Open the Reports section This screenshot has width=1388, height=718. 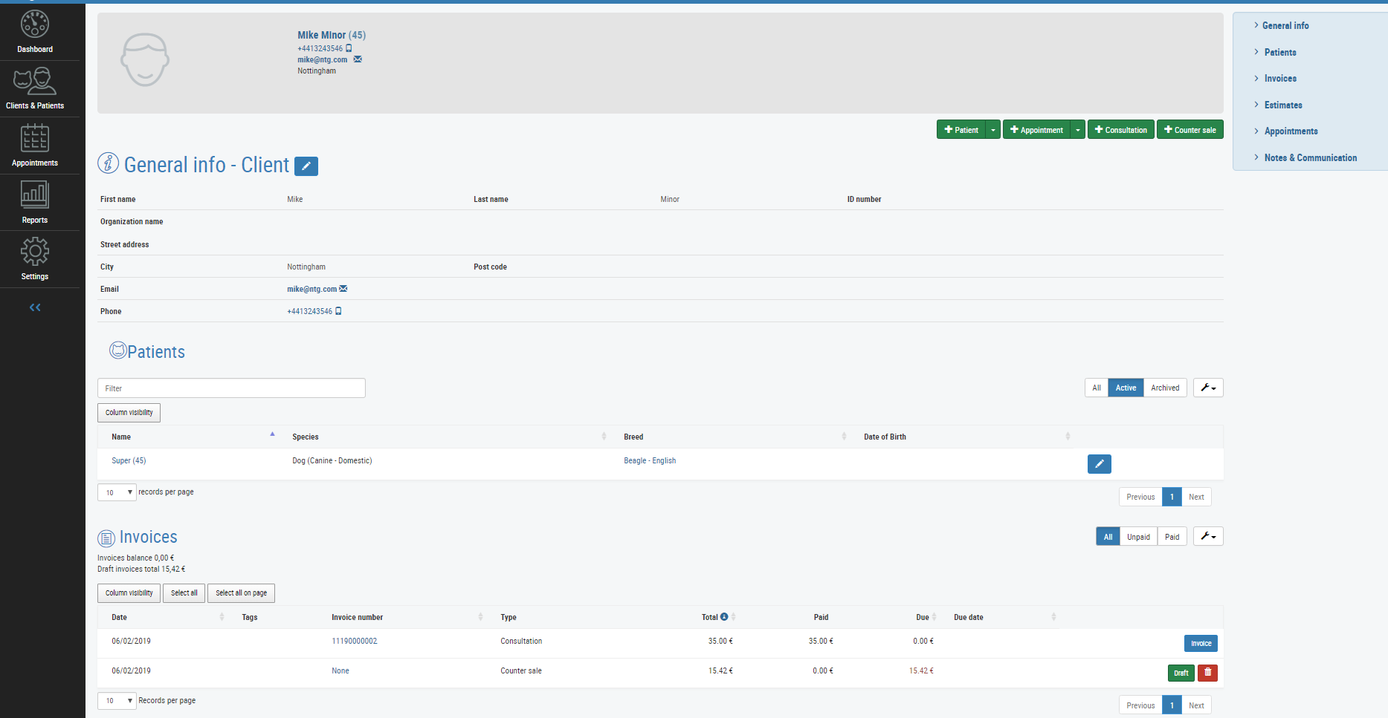coord(34,201)
